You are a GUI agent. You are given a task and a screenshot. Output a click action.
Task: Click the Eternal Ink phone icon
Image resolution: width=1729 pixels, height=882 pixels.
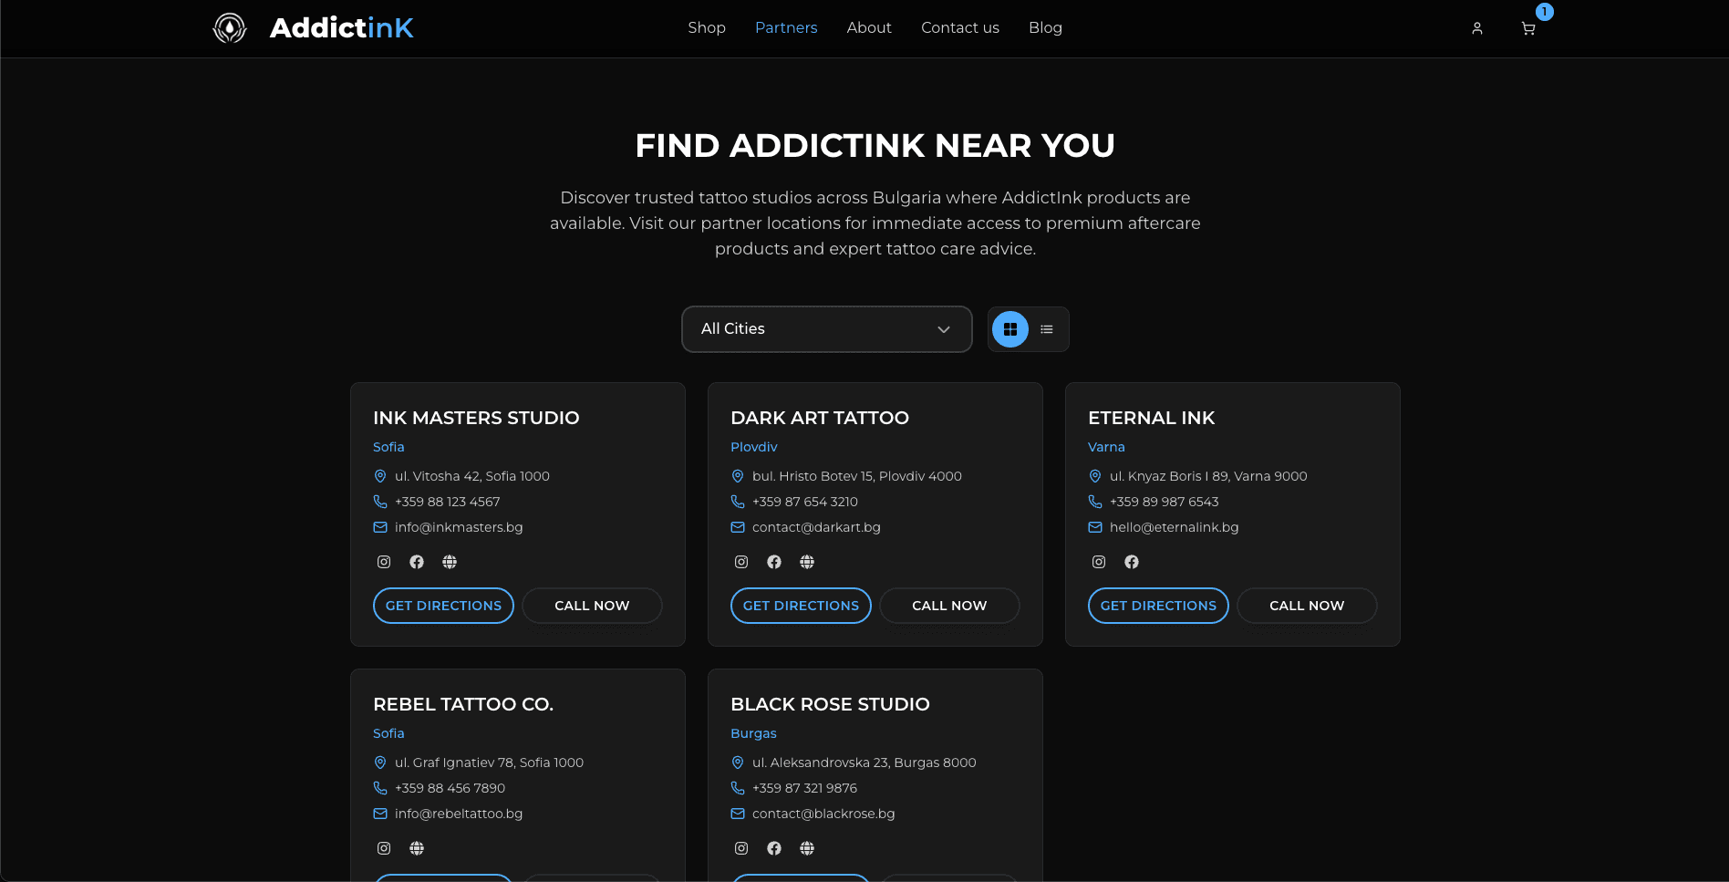tap(1095, 502)
